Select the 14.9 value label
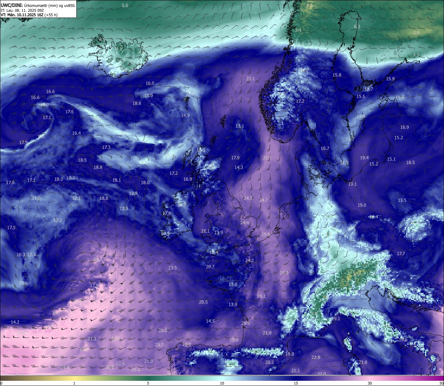 [185, 116]
